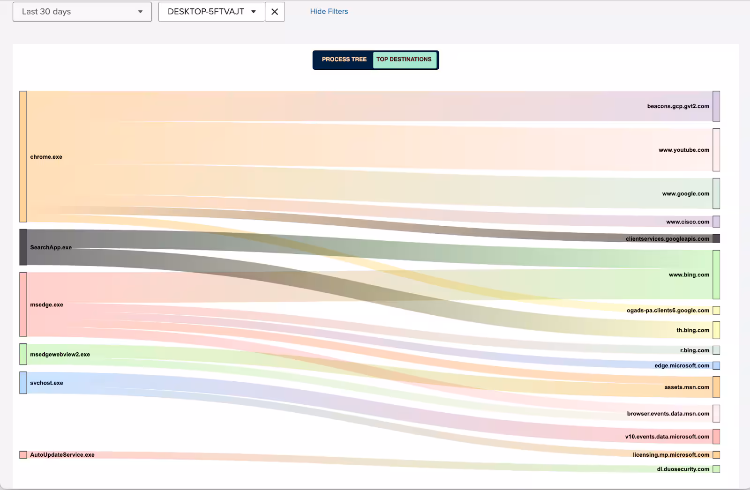This screenshot has height=490, width=750.
Task: Select the AutoUpdateService.exe node square
Action: click(x=23, y=455)
